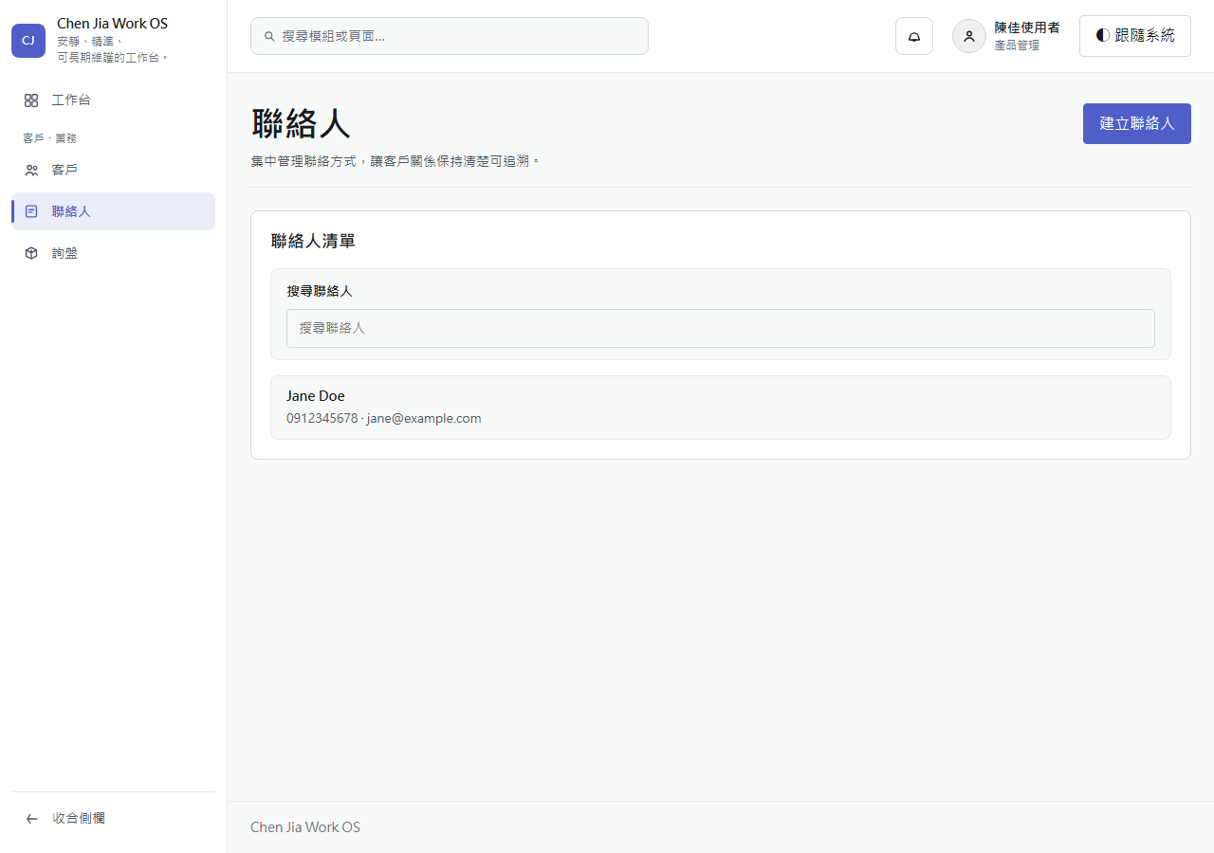Click the 詢盤 box icon
The height and width of the screenshot is (853, 1214).
tap(31, 253)
